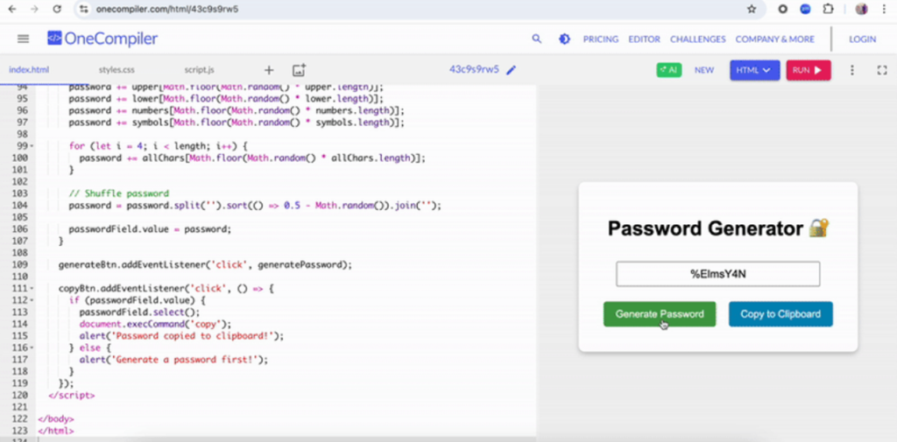The width and height of the screenshot is (897, 442).
Task: Click the Generate Password button
Action: click(660, 314)
